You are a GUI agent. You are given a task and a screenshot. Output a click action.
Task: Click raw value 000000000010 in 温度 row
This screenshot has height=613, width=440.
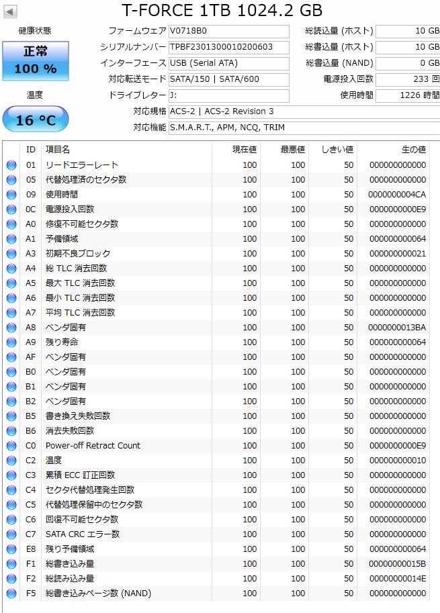tap(398, 461)
